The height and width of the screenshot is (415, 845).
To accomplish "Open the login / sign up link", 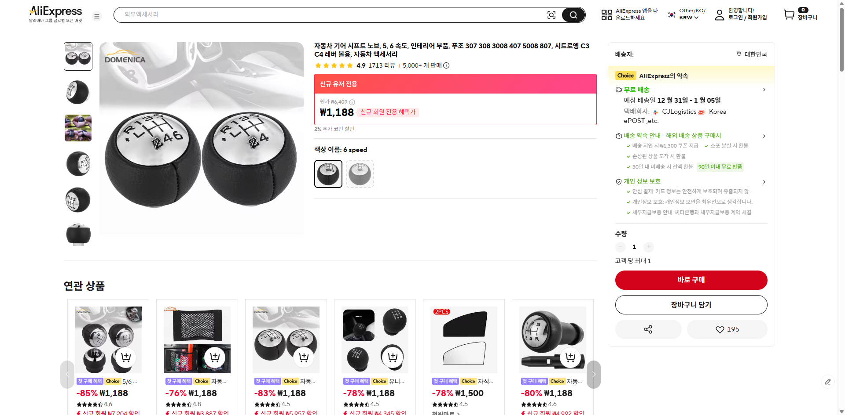I will pyautogui.click(x=747, y=18).
